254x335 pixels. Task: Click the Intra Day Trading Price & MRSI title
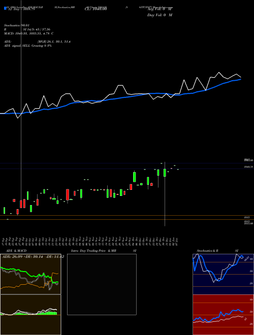click(x=104, y=251)
